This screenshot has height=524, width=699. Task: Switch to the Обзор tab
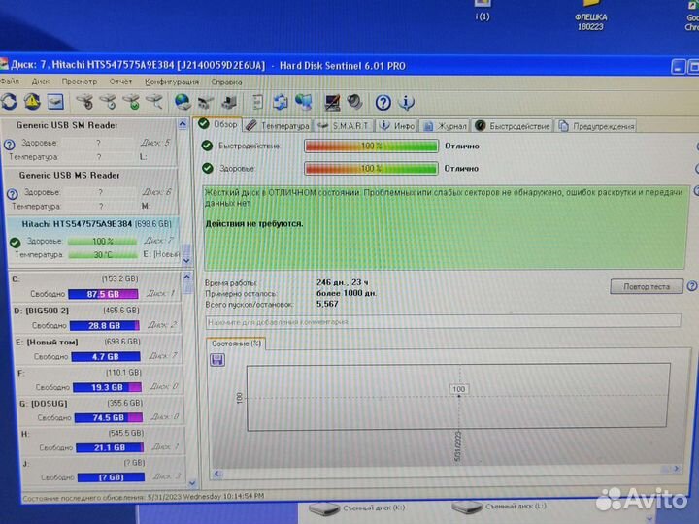pos(218,125)
